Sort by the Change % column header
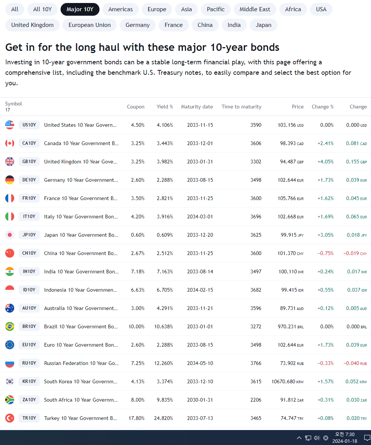This screenshot has height=445, width=371. [323, 107]
